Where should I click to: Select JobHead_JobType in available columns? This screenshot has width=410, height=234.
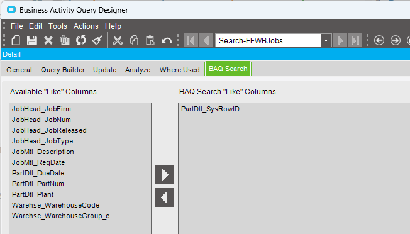coord(42,141)
